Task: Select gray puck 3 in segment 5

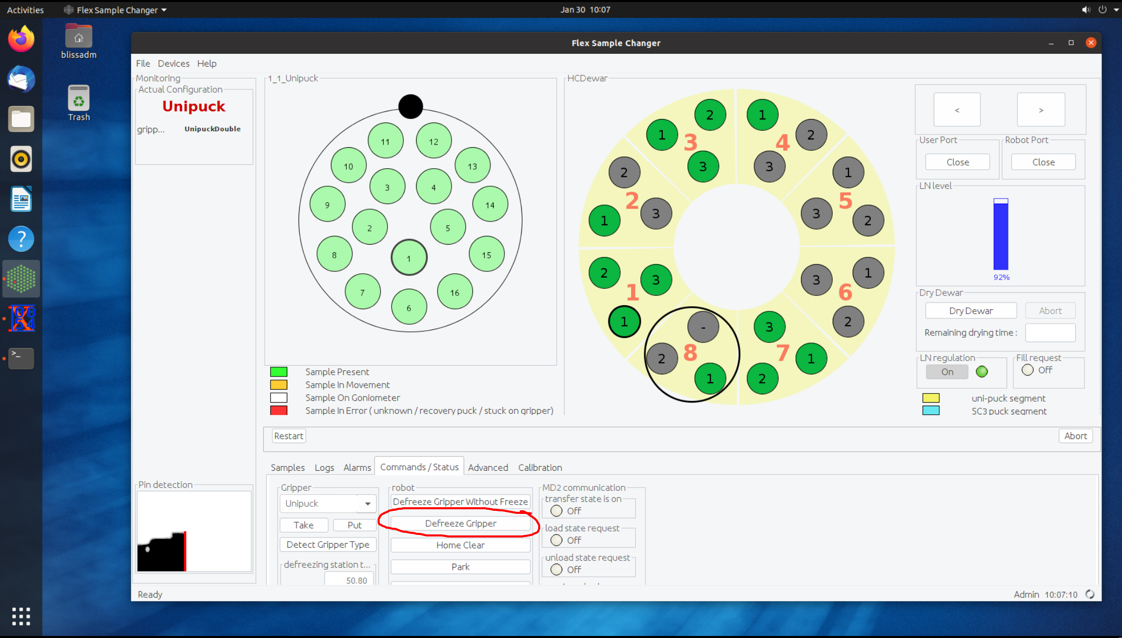Action: point(816,213)
